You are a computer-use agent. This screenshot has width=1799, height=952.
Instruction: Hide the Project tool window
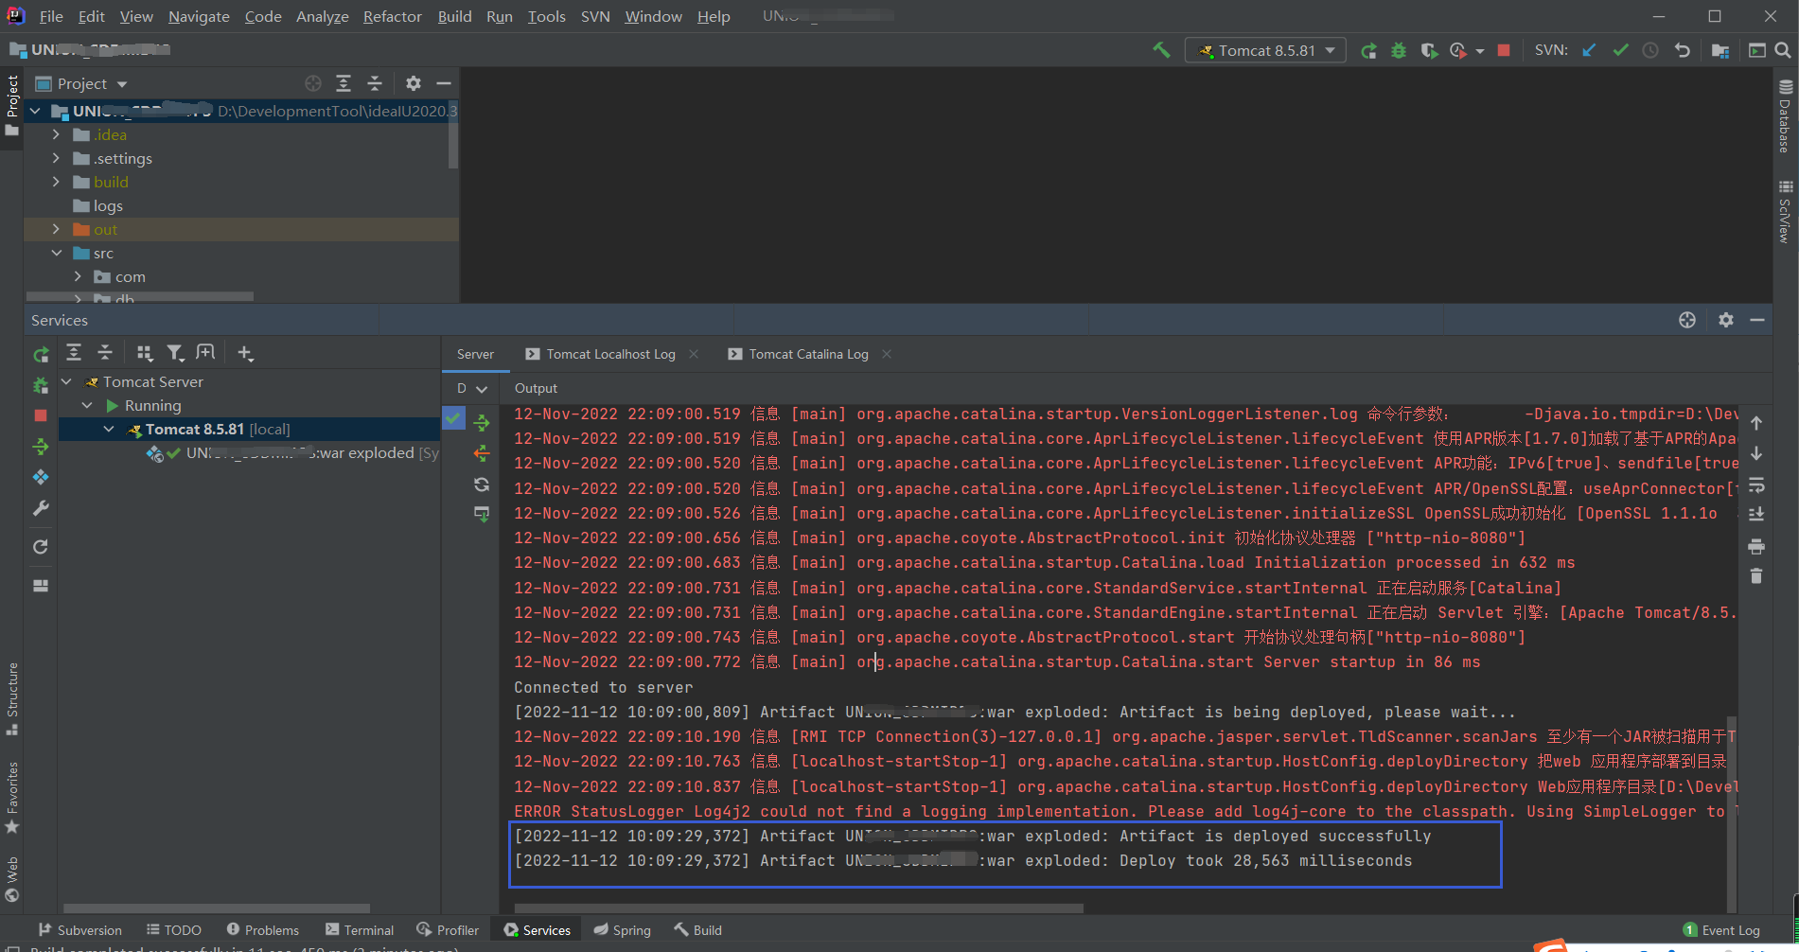click(443, 83)
